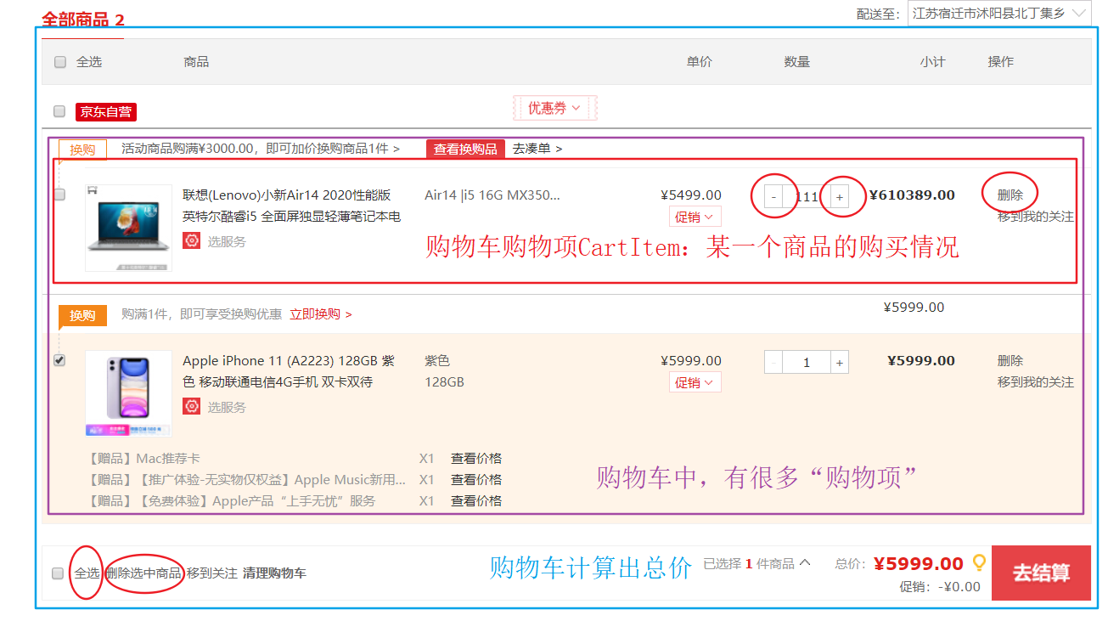Click the orange 换购 tag above the iPhone

click(x=82, y=315)
